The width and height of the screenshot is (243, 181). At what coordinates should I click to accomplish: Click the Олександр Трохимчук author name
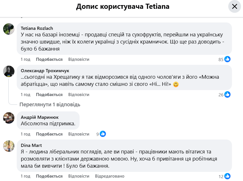pyautogui.click(x=45, y=70)
